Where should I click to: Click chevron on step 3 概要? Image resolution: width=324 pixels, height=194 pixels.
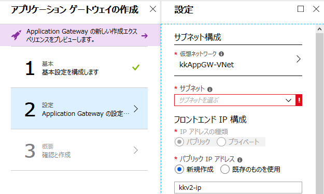(x=135, y=150)
